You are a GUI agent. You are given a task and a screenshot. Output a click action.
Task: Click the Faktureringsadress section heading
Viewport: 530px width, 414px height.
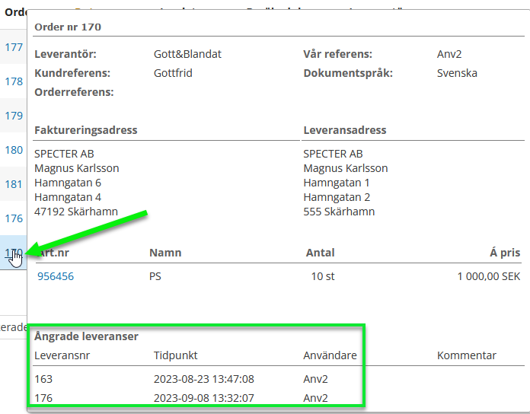[86, 130]
